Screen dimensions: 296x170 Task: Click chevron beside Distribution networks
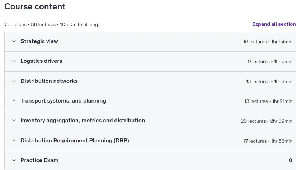(14, 81)
